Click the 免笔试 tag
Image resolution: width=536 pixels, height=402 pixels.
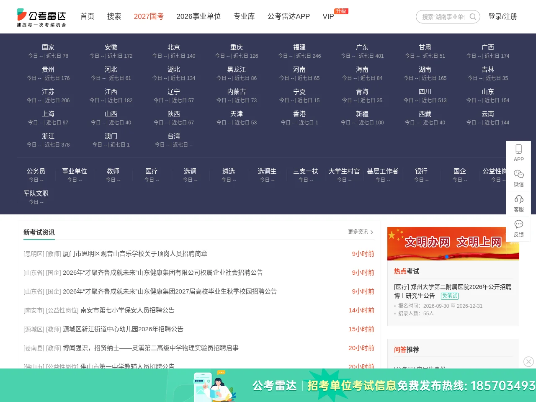pyautogui.click(x=450, y=296)
